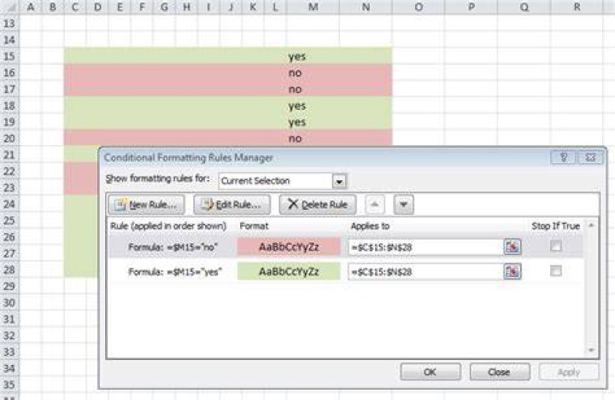This screenshot has height=400, width=615.
Task: Select row 13 header
Action: (9, 23)
